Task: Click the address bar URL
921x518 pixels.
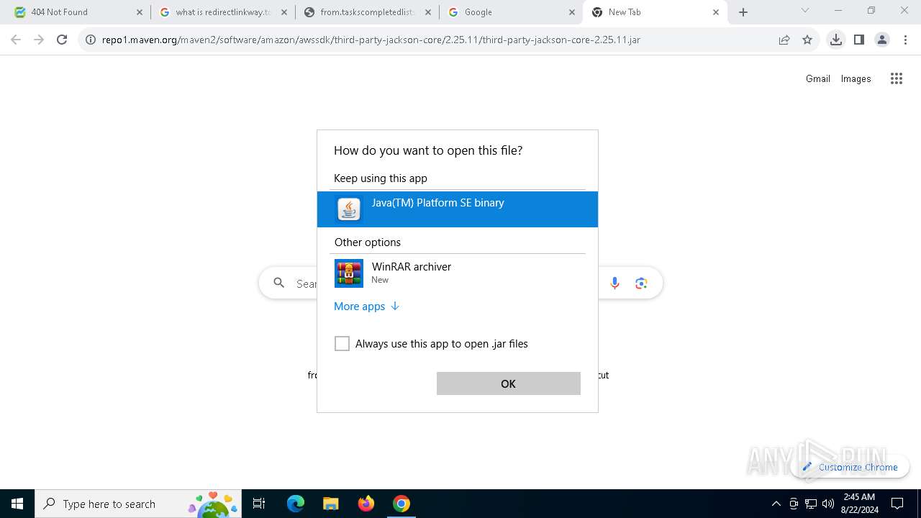Action: tap(371, 40)
